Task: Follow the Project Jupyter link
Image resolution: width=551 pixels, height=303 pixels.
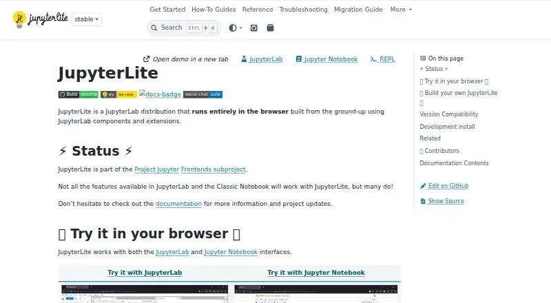Action: (x=157, y=169)
